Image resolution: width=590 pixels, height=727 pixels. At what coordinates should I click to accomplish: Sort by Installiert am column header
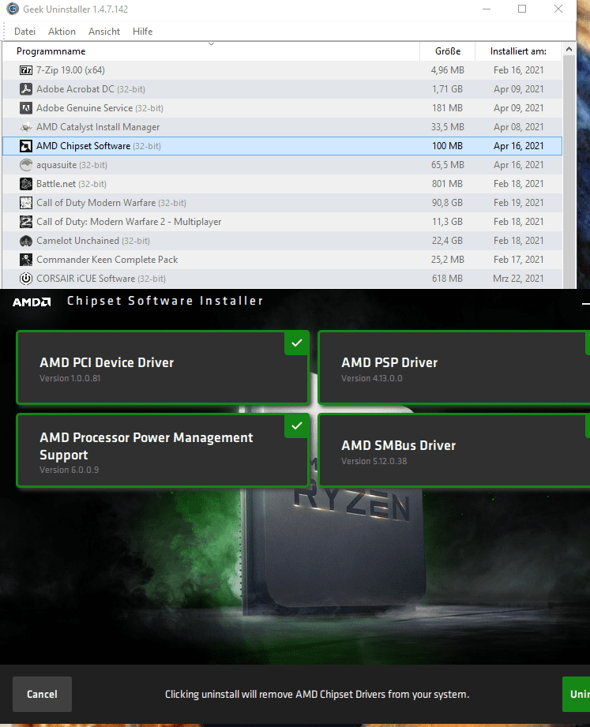(518, 51)
